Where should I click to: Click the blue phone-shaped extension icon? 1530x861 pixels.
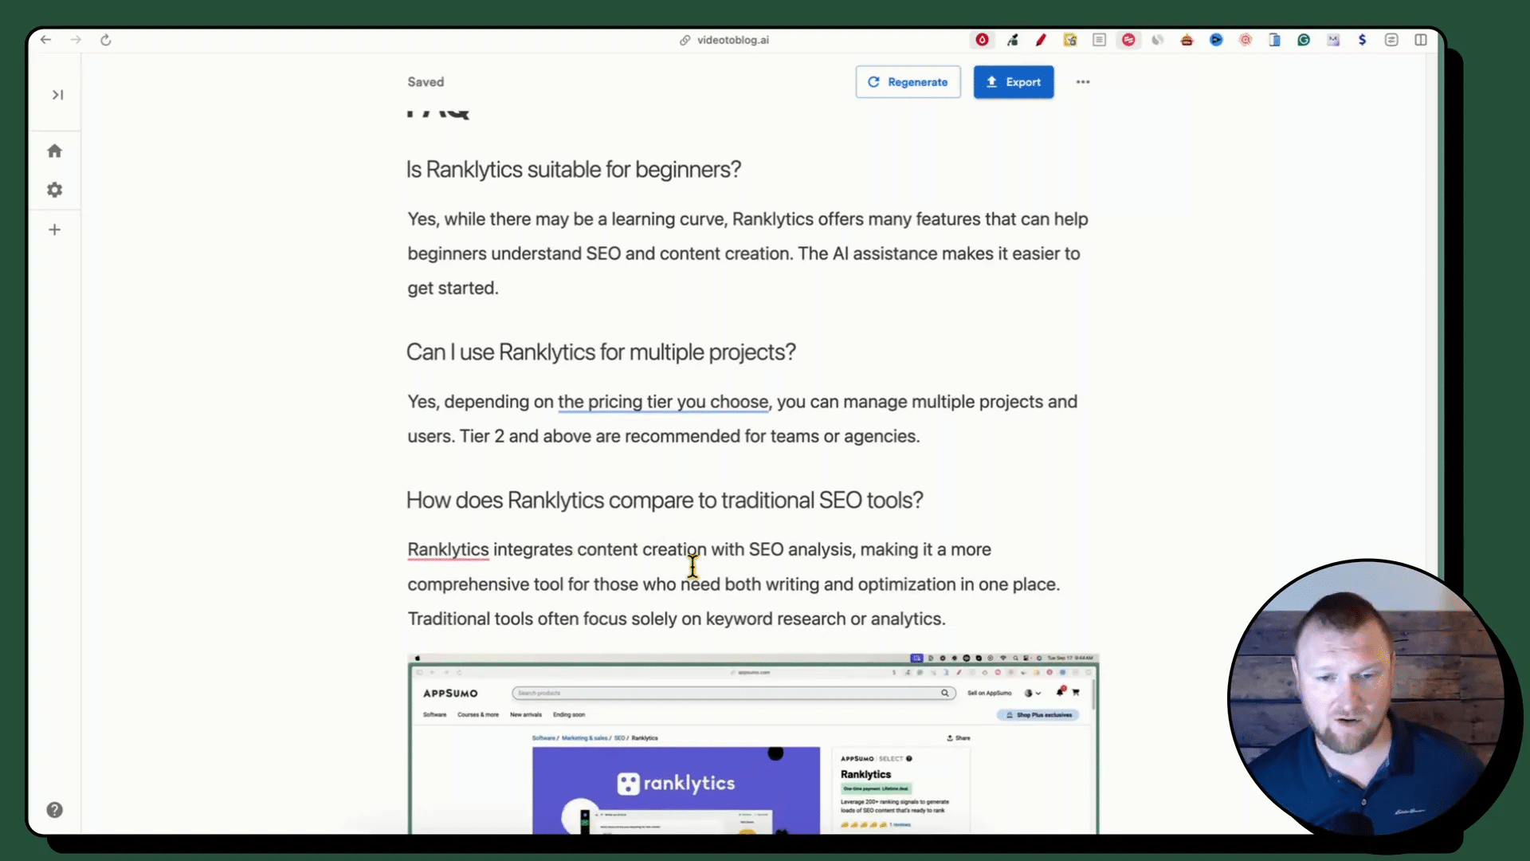(1274, 40)
